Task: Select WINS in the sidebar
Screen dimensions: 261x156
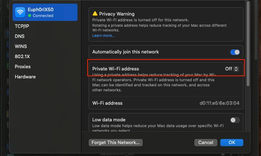Action: (21, 47)
